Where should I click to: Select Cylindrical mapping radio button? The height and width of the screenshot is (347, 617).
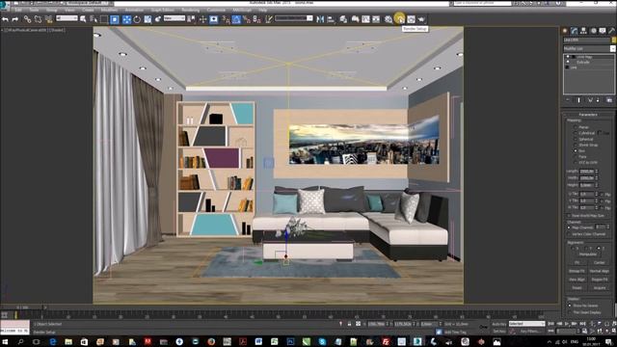tap(576, 133)
